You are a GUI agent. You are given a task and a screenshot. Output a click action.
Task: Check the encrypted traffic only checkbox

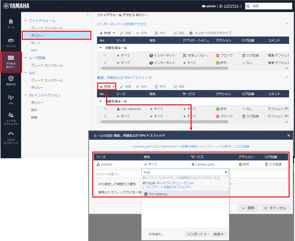pyautogui.click(x=96, y=192)
